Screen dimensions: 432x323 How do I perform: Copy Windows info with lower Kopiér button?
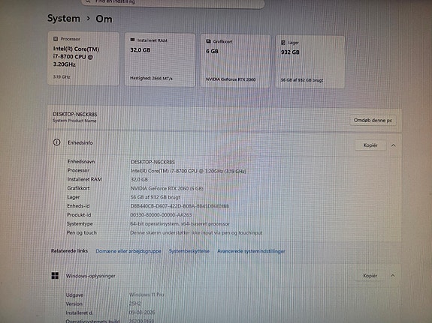pos(370,276)
